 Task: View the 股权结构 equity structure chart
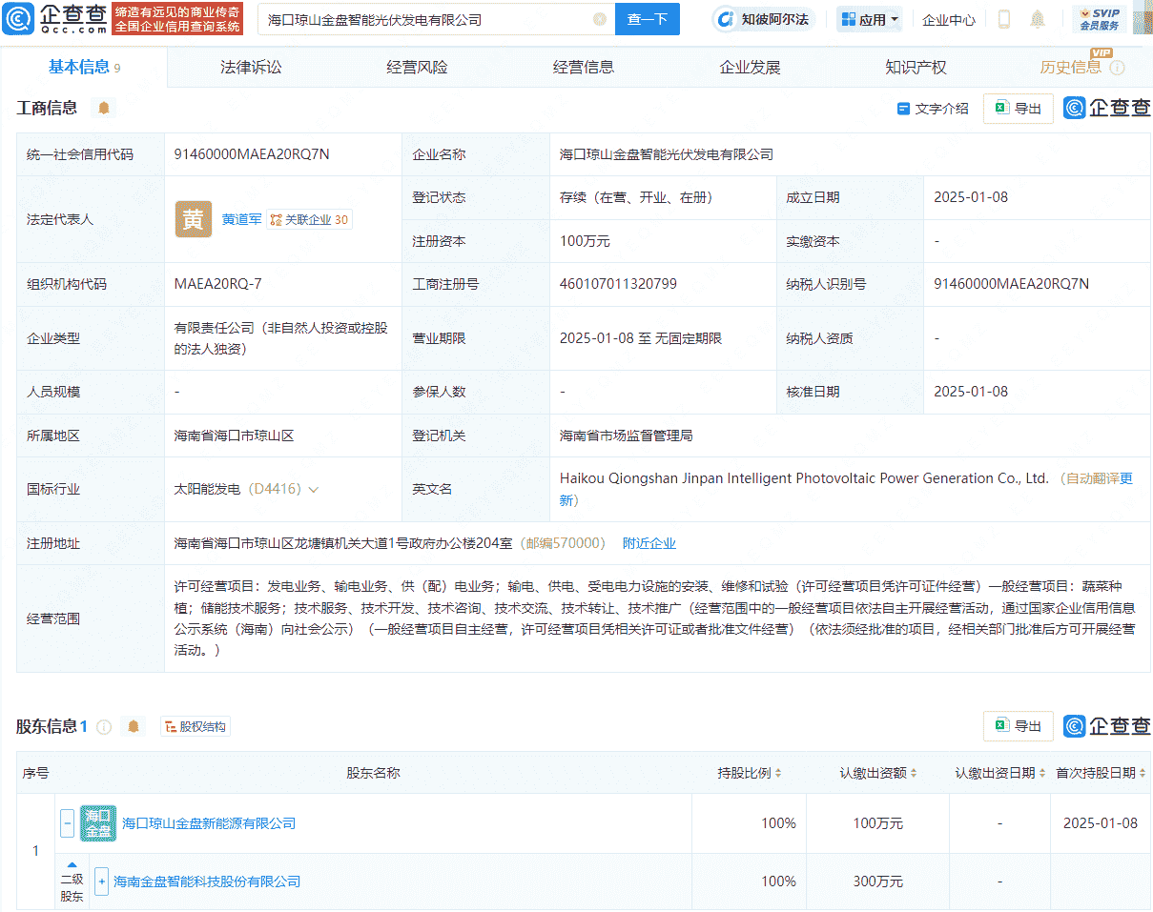(195, 725)
